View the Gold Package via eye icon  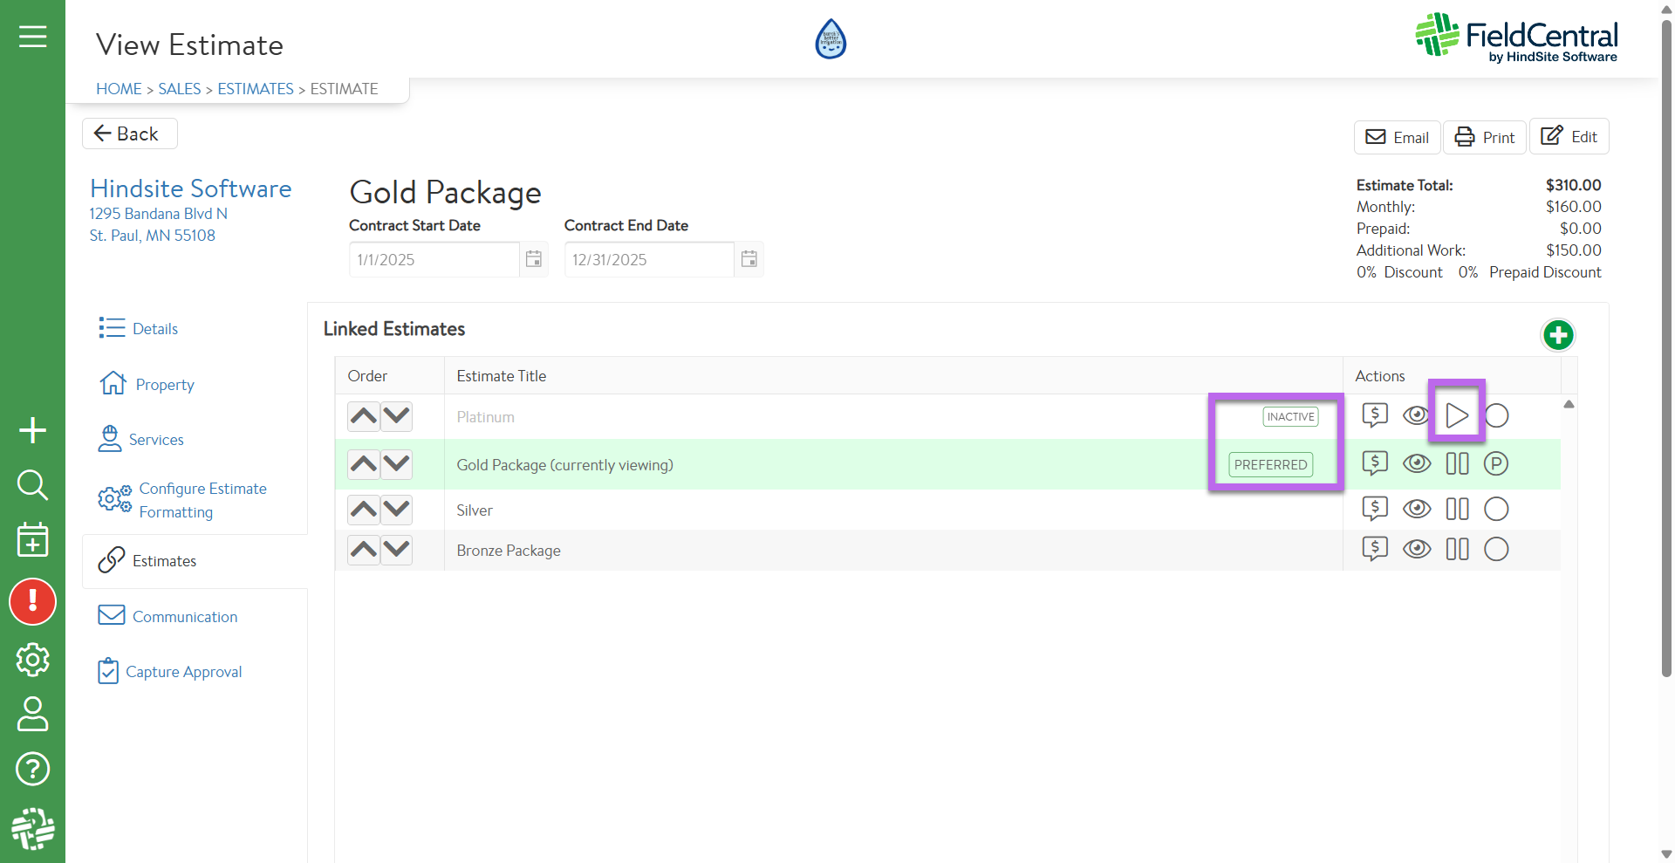click(1416, 463)
